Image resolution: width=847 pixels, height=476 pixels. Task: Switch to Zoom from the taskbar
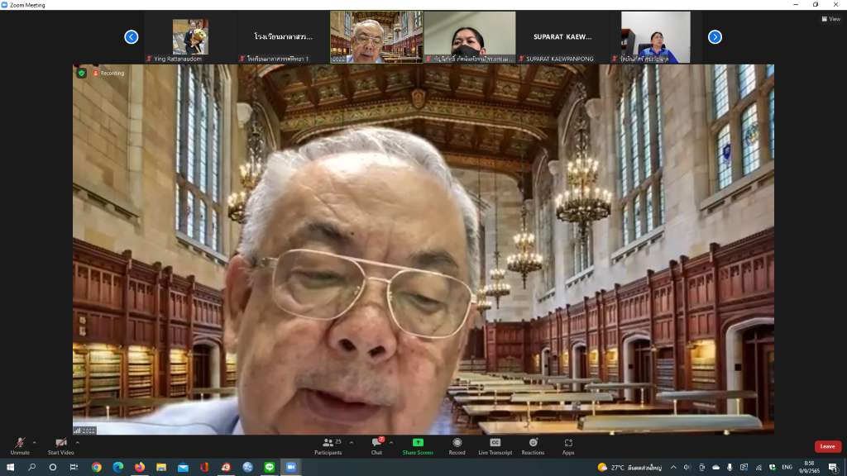coord(291,467)
